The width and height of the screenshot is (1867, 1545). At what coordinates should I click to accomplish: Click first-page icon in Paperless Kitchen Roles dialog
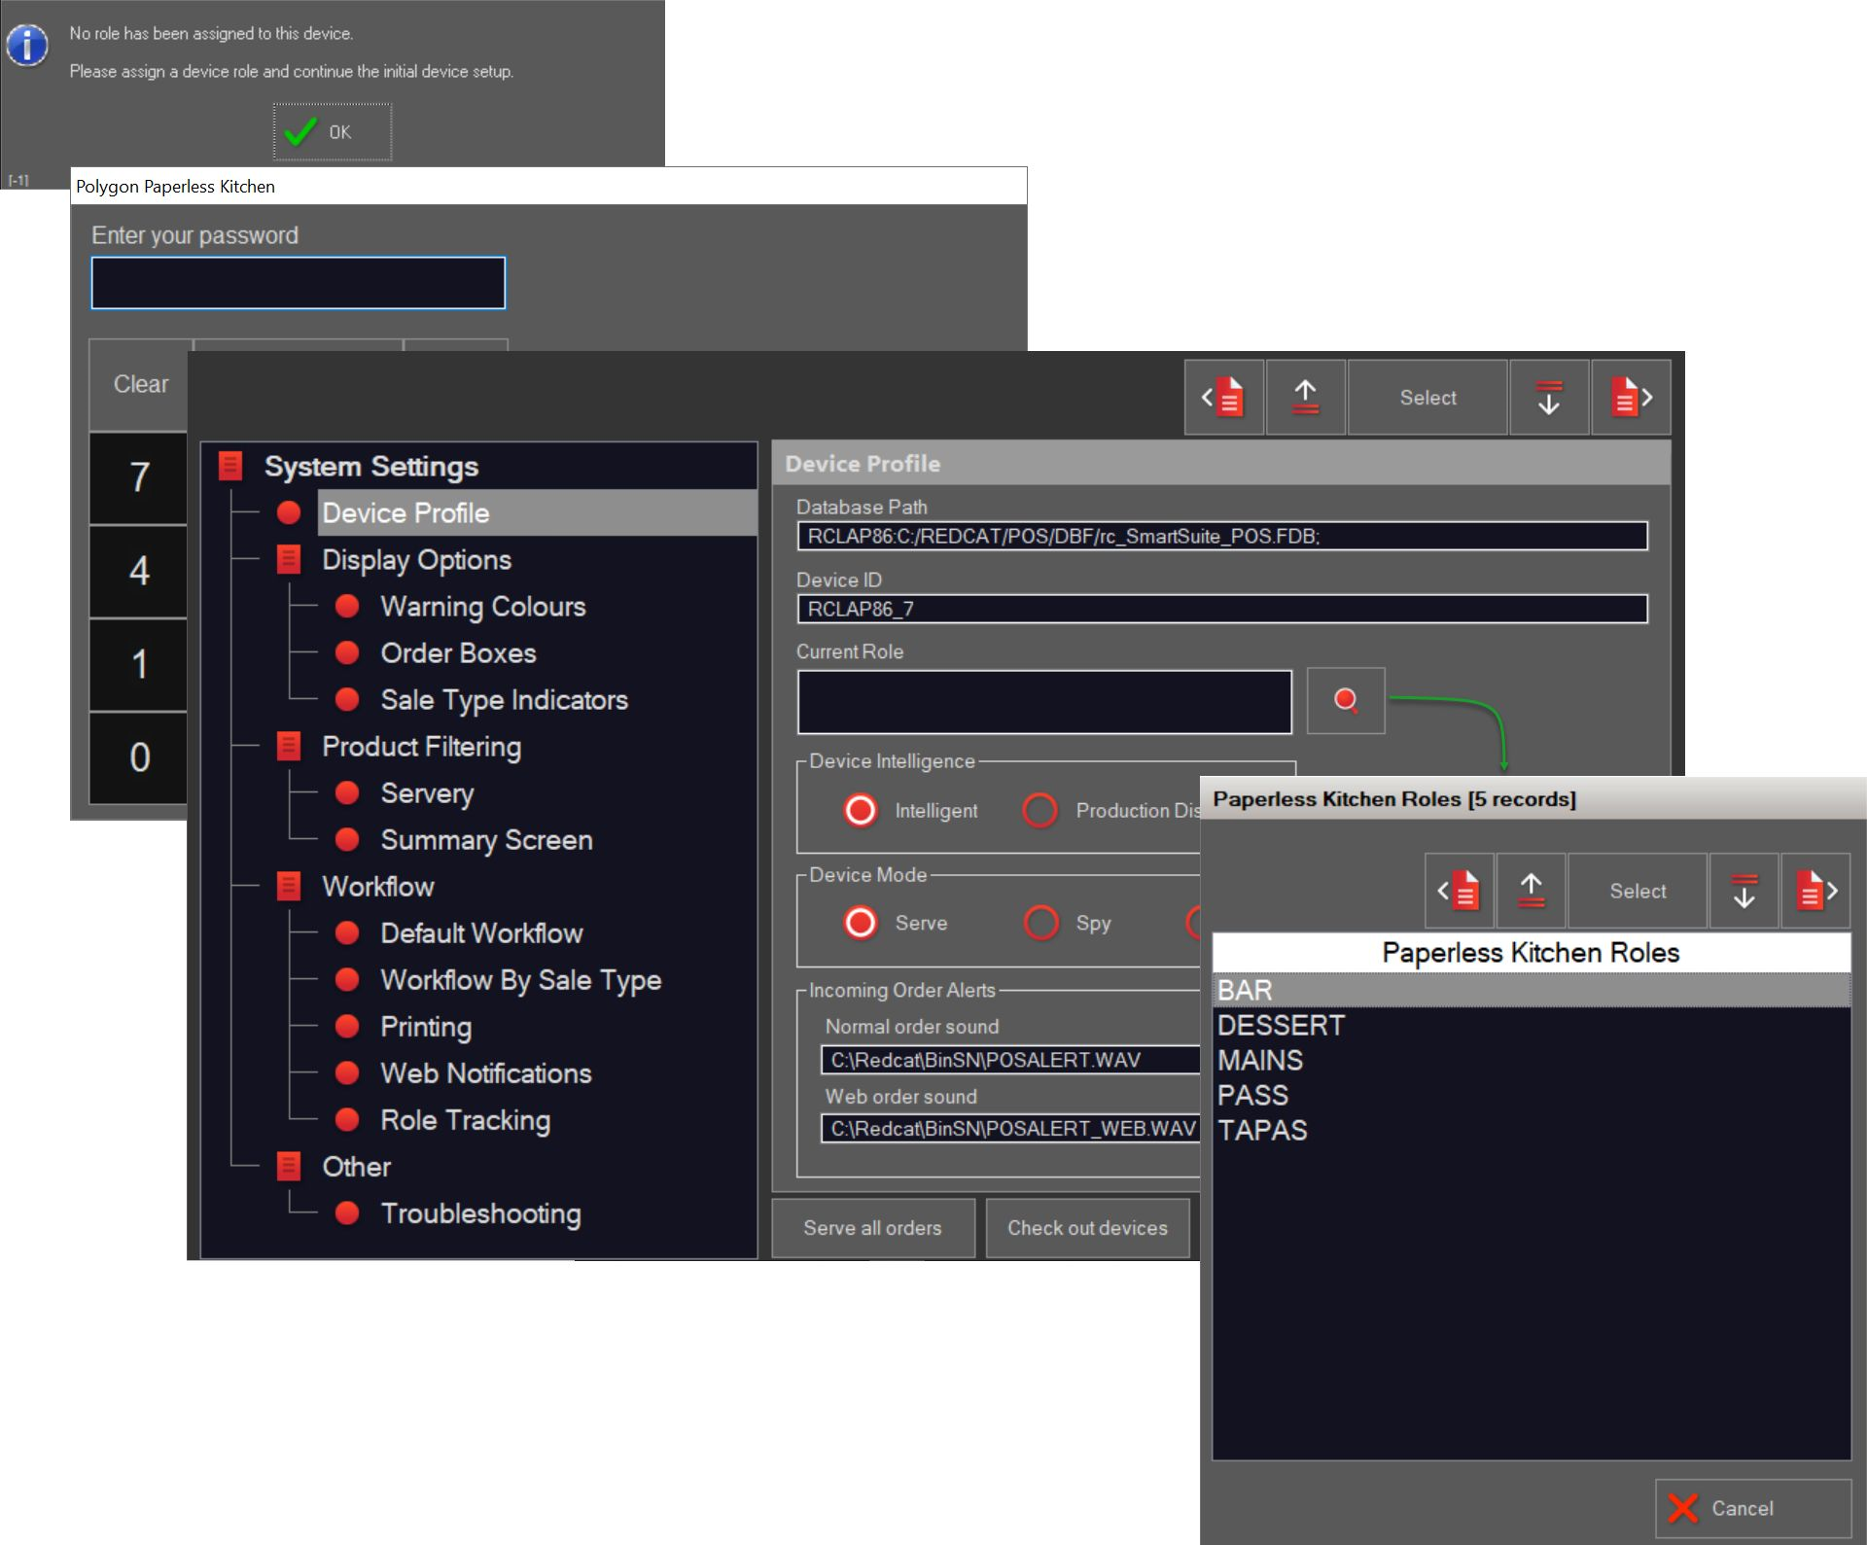coord(1460,891)
